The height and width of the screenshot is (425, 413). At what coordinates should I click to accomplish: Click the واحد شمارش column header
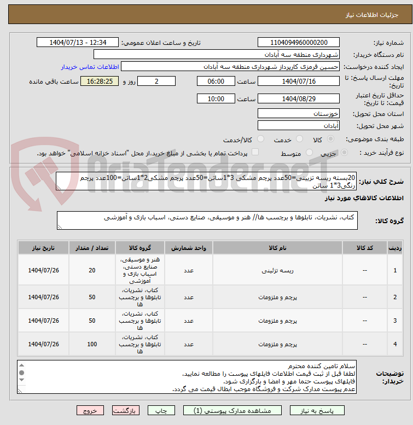coord(189,248)
